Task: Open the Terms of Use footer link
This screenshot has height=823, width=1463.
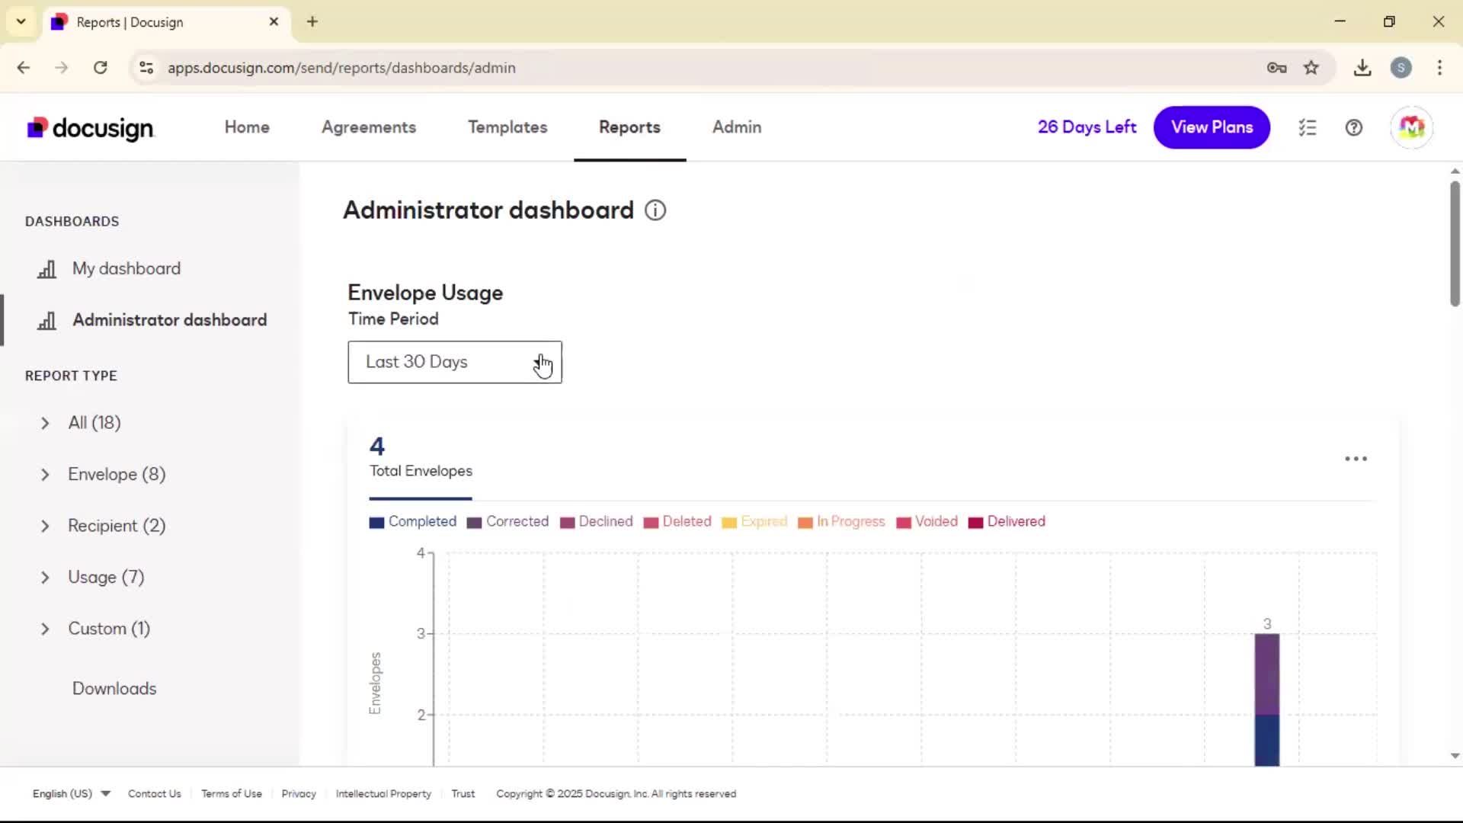Action: 232,793
